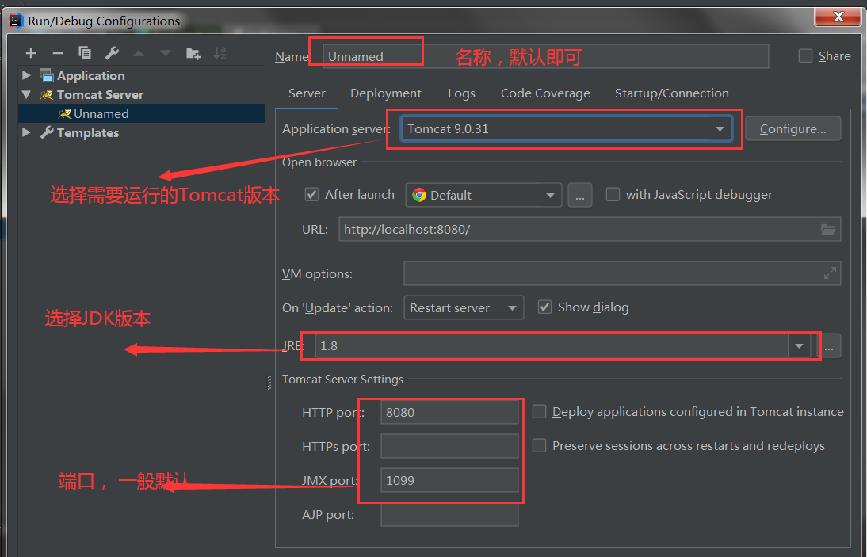Screen dimensions: 867x557
Task: Click the VM options input field
Action: (622, 273)
